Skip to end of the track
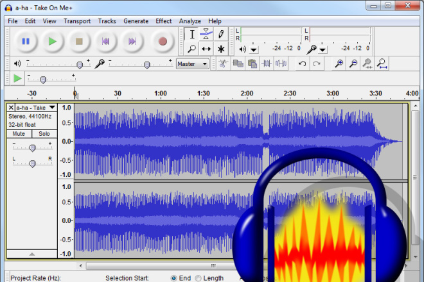Viewport: 424px width, 282px height. pyautogui.click(x=132, y=41)
